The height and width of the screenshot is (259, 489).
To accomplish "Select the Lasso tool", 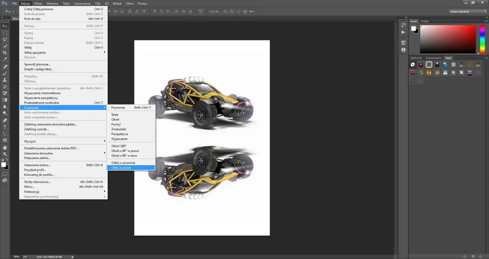I will pos(5,40).
